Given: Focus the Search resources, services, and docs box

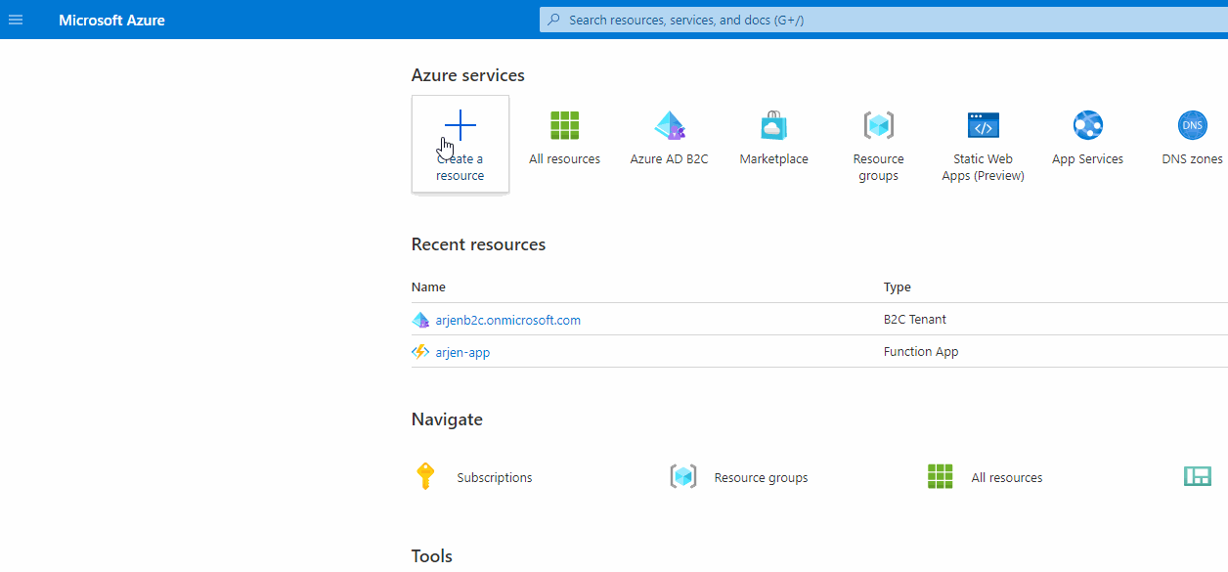Looking at the screenshot, I should point(880,20).
